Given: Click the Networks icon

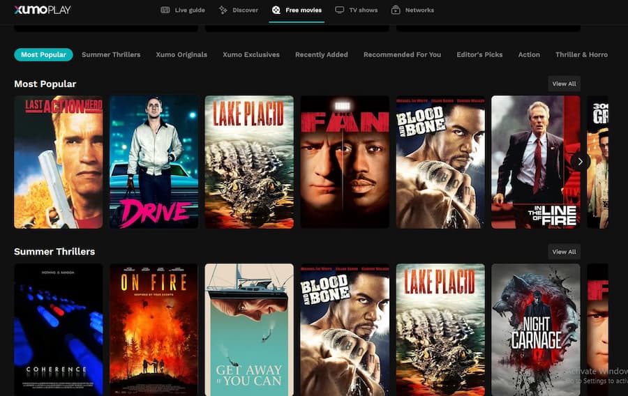Looking at the screenshot, I should (396, 10).
